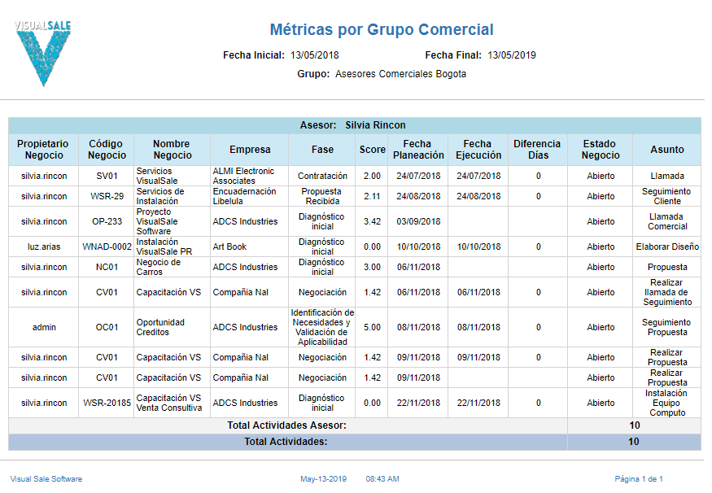The height and width of the screenshot is (493, 712).
Task: Click the Total Actividades label in blue row
Action: click(x=286, y=443)
